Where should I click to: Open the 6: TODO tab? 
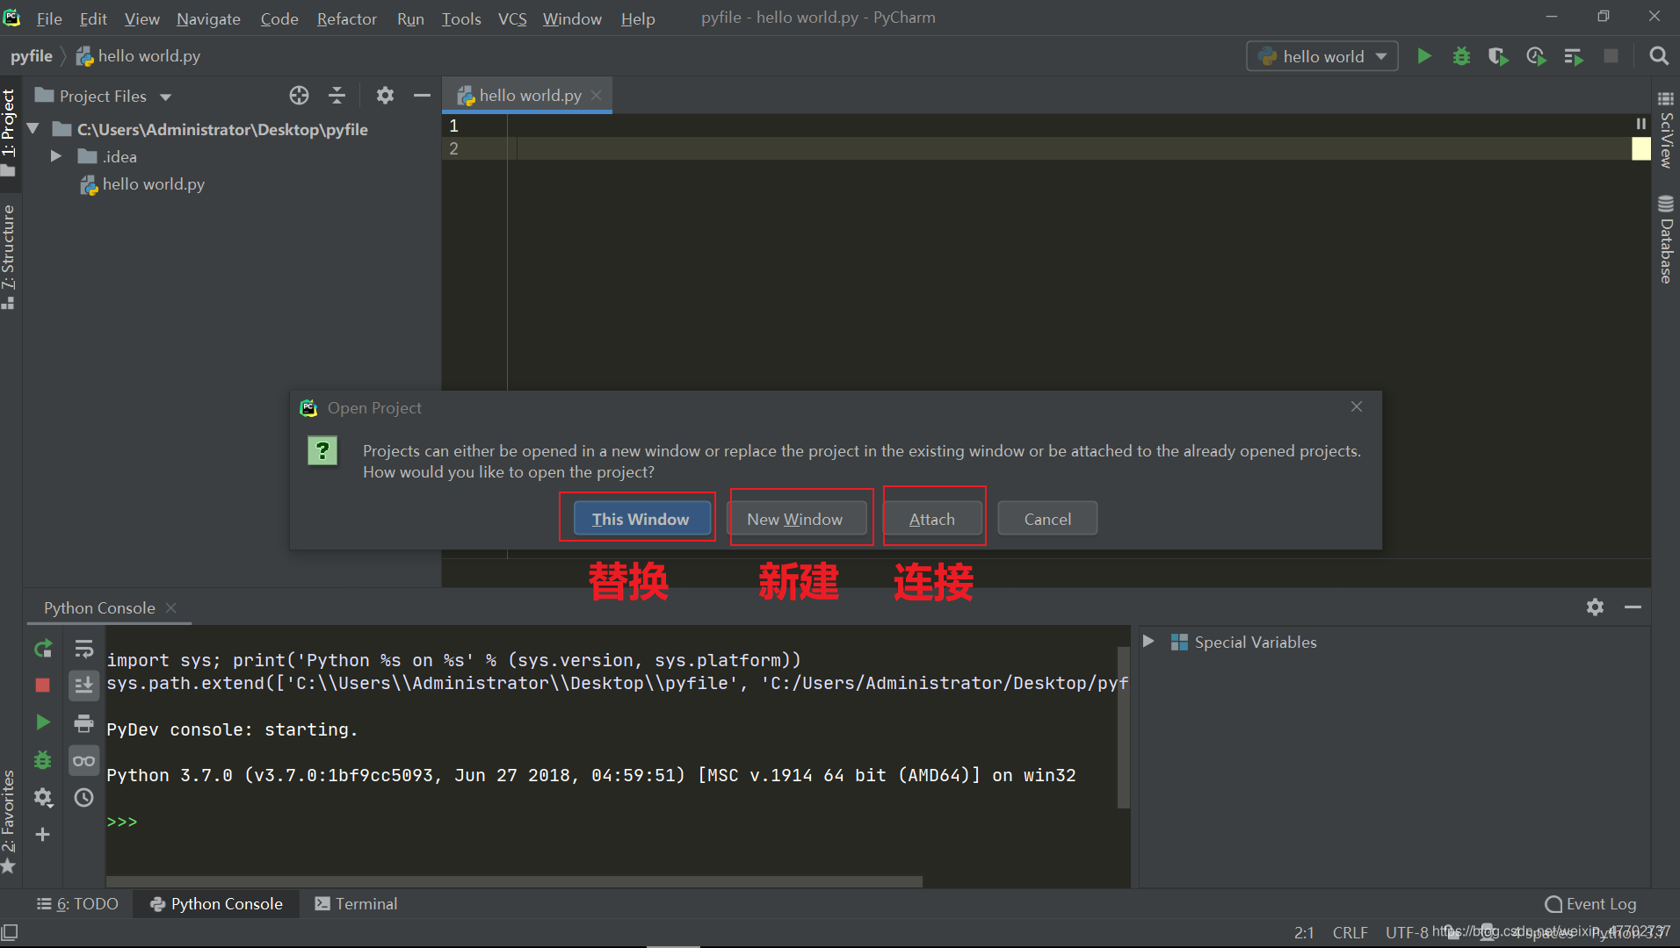click(x=77, y=904)
